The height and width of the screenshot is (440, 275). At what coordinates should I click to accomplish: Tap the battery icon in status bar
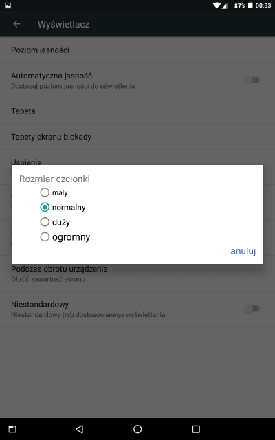(x=250, y=5)
